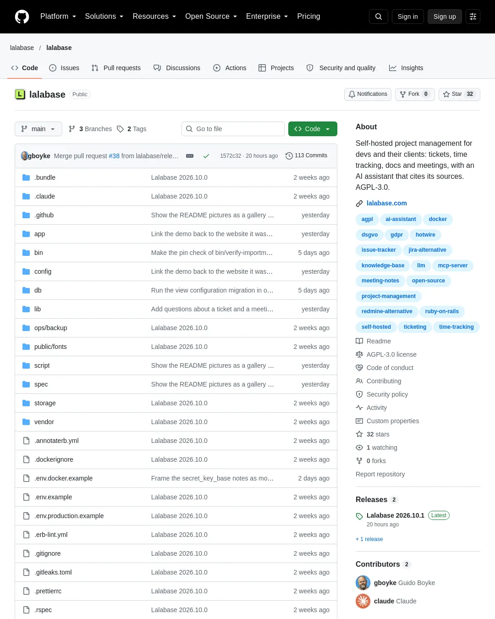Click the license scale icon

(x=359, y=354)
